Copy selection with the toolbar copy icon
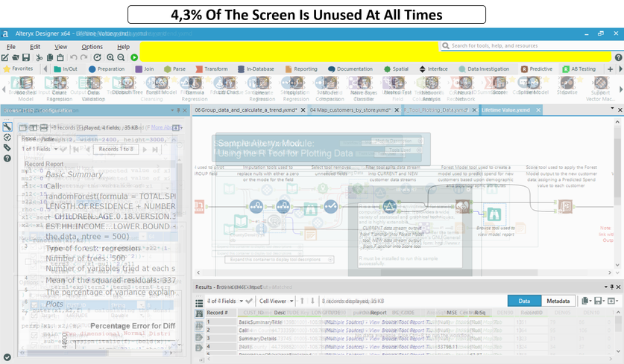624x364 pixels. 50,57
